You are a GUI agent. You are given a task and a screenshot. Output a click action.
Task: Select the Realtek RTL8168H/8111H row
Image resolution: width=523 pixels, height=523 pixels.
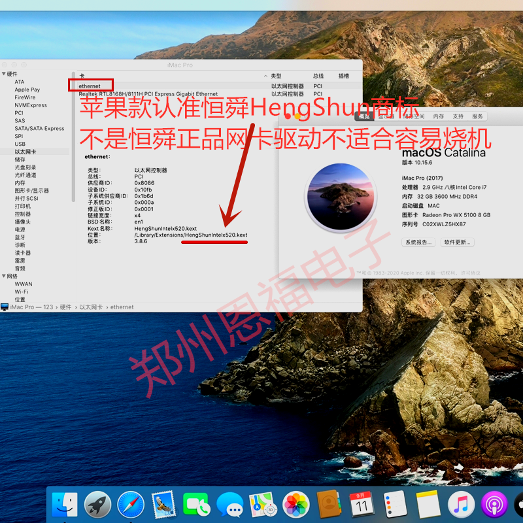point(219,94)
